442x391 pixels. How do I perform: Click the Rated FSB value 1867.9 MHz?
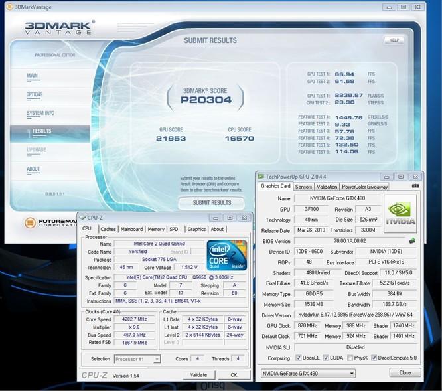[x=134, y=343]
